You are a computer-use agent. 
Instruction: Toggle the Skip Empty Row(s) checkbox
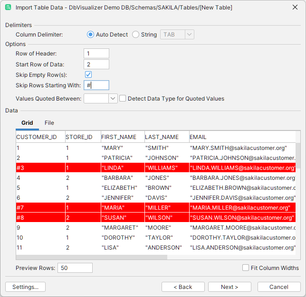point(88,74)
